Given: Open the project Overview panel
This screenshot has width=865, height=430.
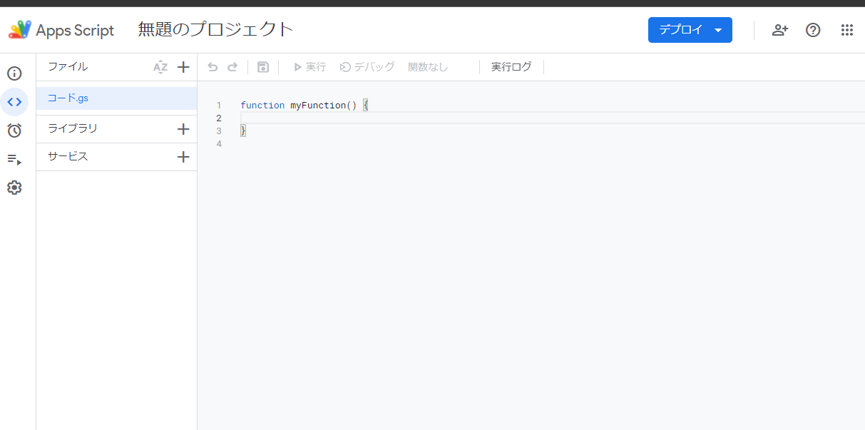Looking at the screenshot, I should pyautogui.click(x=14, y=73).
